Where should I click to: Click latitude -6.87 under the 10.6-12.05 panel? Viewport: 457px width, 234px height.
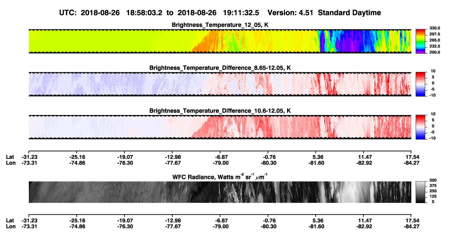220,157
